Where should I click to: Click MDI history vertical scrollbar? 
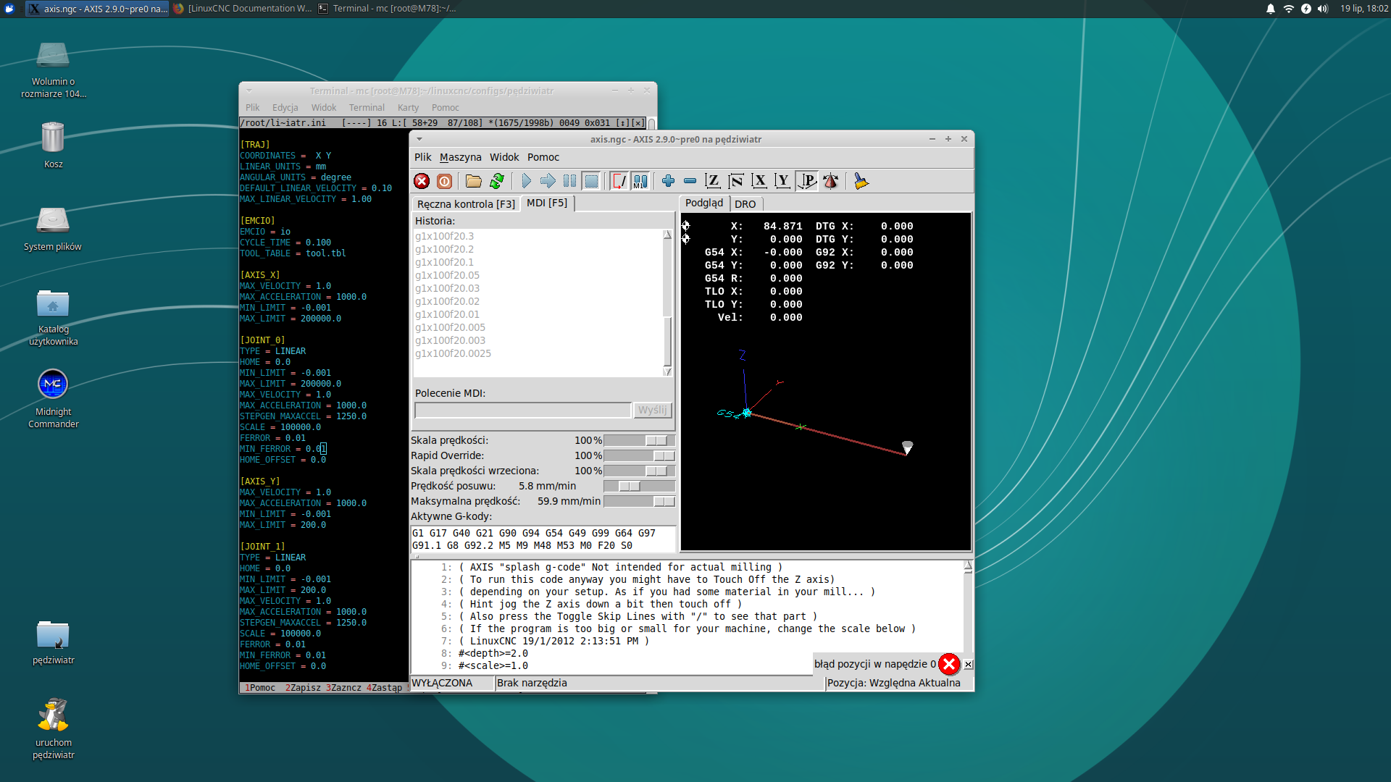[667, 303]
